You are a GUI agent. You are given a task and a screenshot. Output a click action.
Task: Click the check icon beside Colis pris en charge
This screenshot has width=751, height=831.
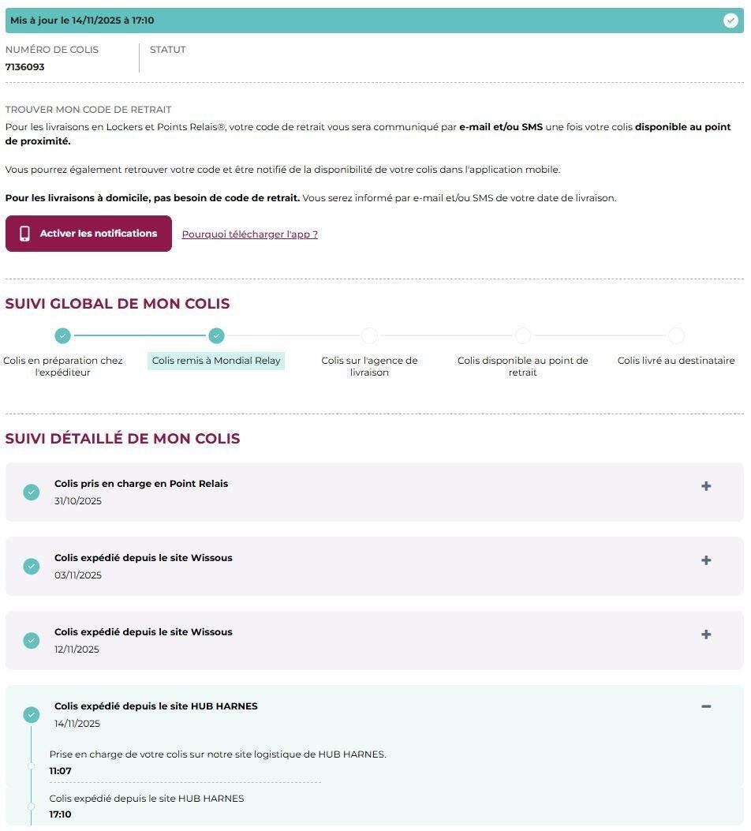(32, 492)
